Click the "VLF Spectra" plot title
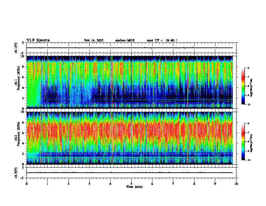The height and width of the screenshot is (206, 266). (38, 40)
